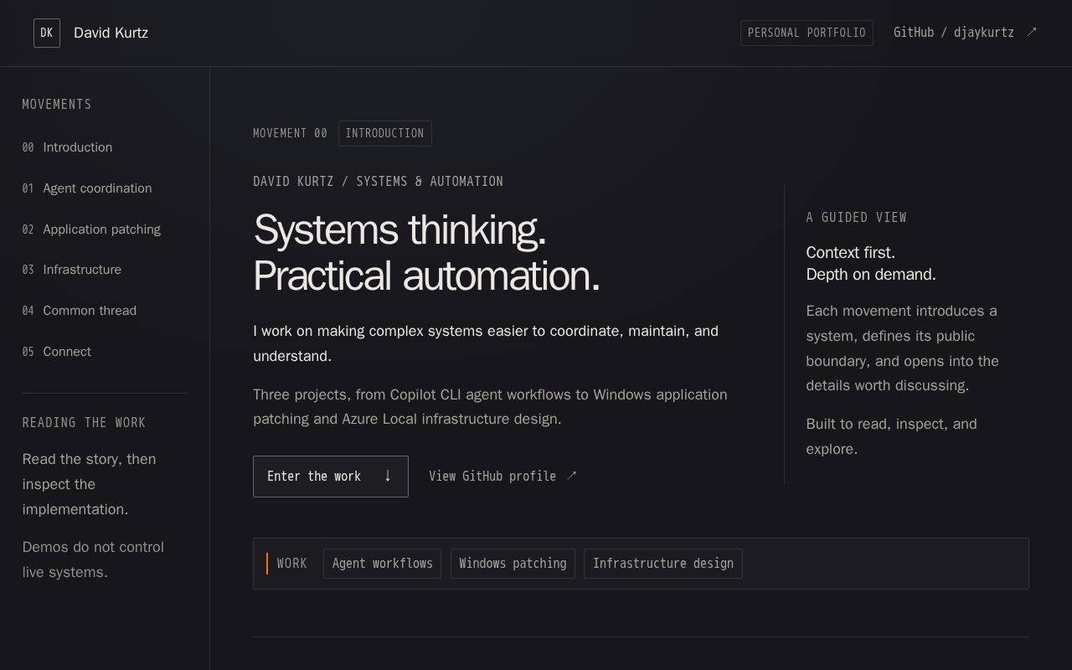Click the Personal Portfolio badge

click(x=807, y=33)
